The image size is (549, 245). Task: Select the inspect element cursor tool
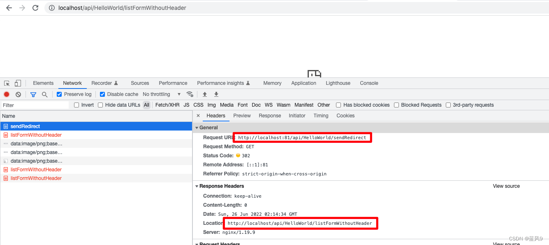click(7, 83)
